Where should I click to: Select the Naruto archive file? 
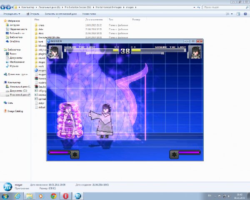coord(42,78)
